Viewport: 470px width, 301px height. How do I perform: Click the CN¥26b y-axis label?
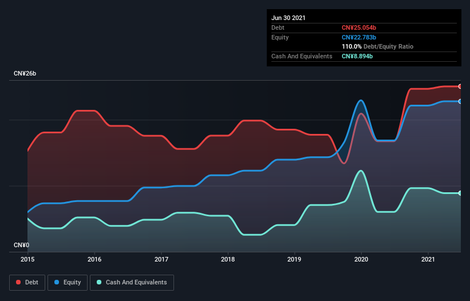25,73
